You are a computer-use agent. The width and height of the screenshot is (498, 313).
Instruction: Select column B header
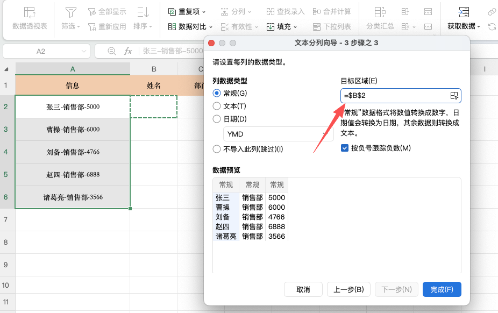coord(154,69)
